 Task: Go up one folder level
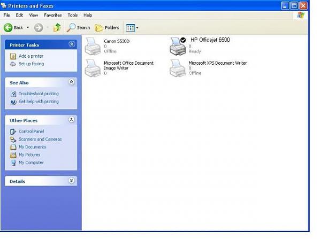tap(57, 28)
